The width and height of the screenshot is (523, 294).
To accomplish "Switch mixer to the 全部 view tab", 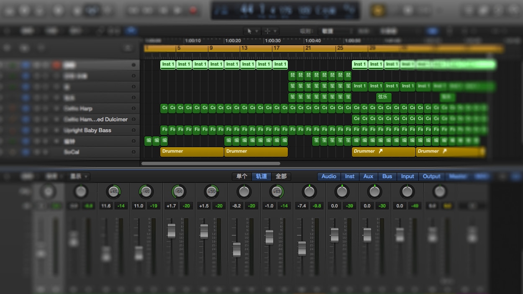I will (281, 176).
